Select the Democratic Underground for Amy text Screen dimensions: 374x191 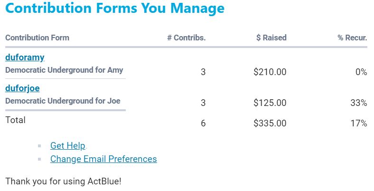pyautogui.click(x=64, y=70)
